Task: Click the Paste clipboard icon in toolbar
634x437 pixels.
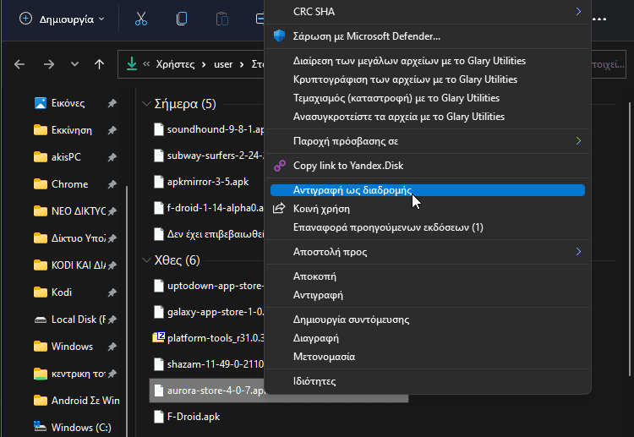Action: pos(222,19)
